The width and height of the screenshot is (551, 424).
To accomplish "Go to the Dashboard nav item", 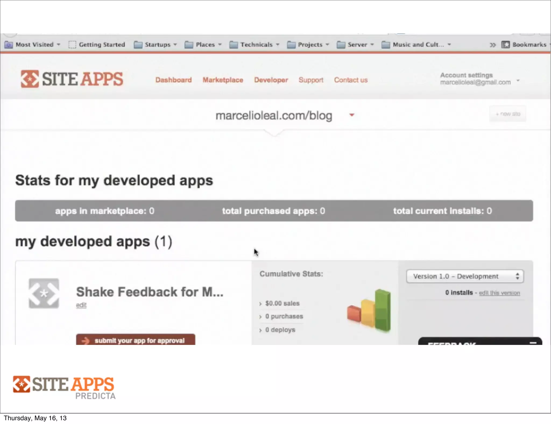I will point(174,80).
